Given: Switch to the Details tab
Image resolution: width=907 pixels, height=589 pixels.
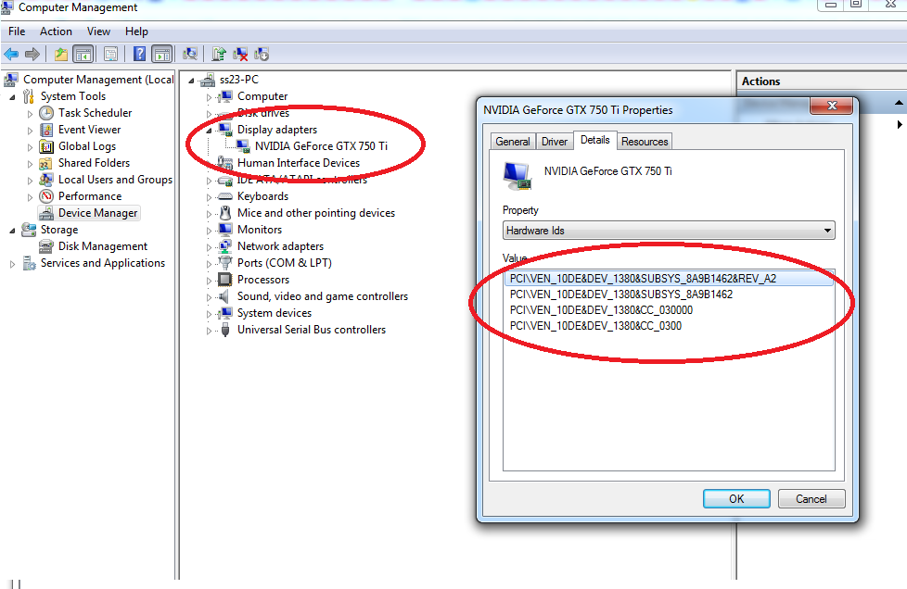Looking at the screenshot, I should click(x=595, y=140).
